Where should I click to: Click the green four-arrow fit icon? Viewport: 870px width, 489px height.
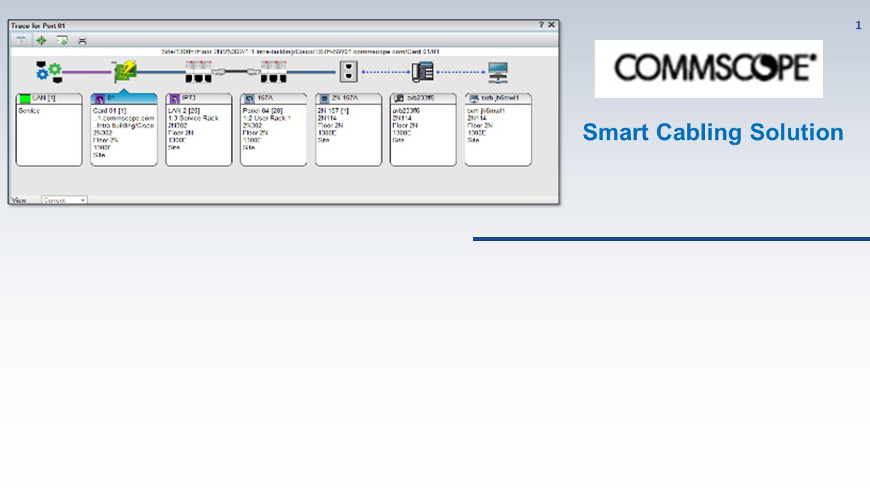[41, 40]
